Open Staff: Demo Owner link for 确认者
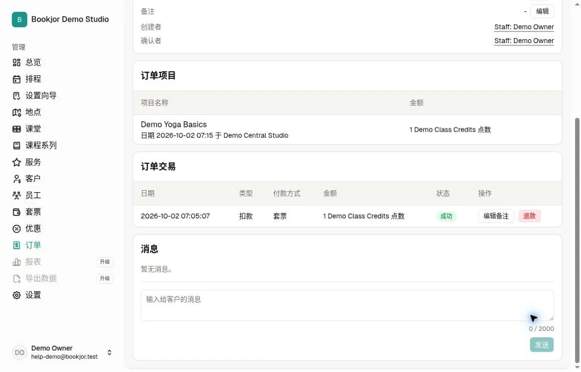The height and width of the screenshot is (372, 581). tap(524, 41)
